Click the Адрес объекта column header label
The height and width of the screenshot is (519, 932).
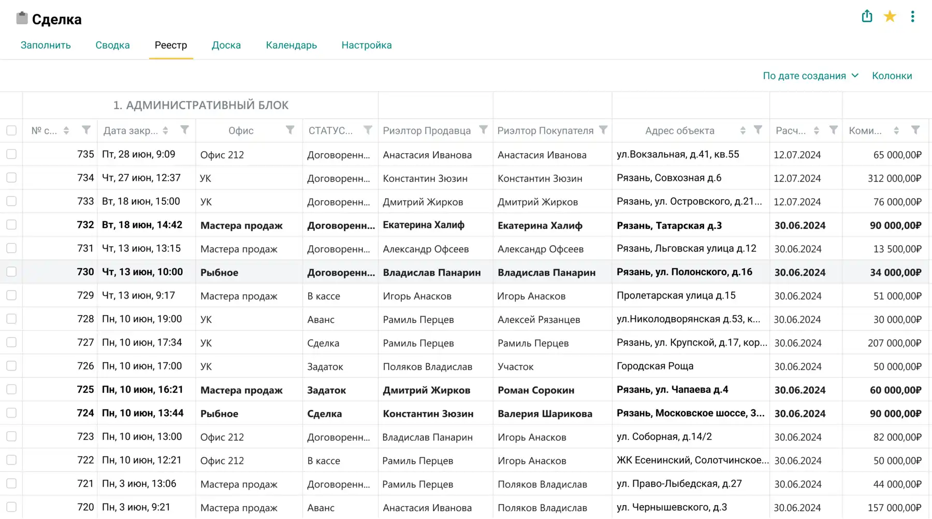(679, 130)
